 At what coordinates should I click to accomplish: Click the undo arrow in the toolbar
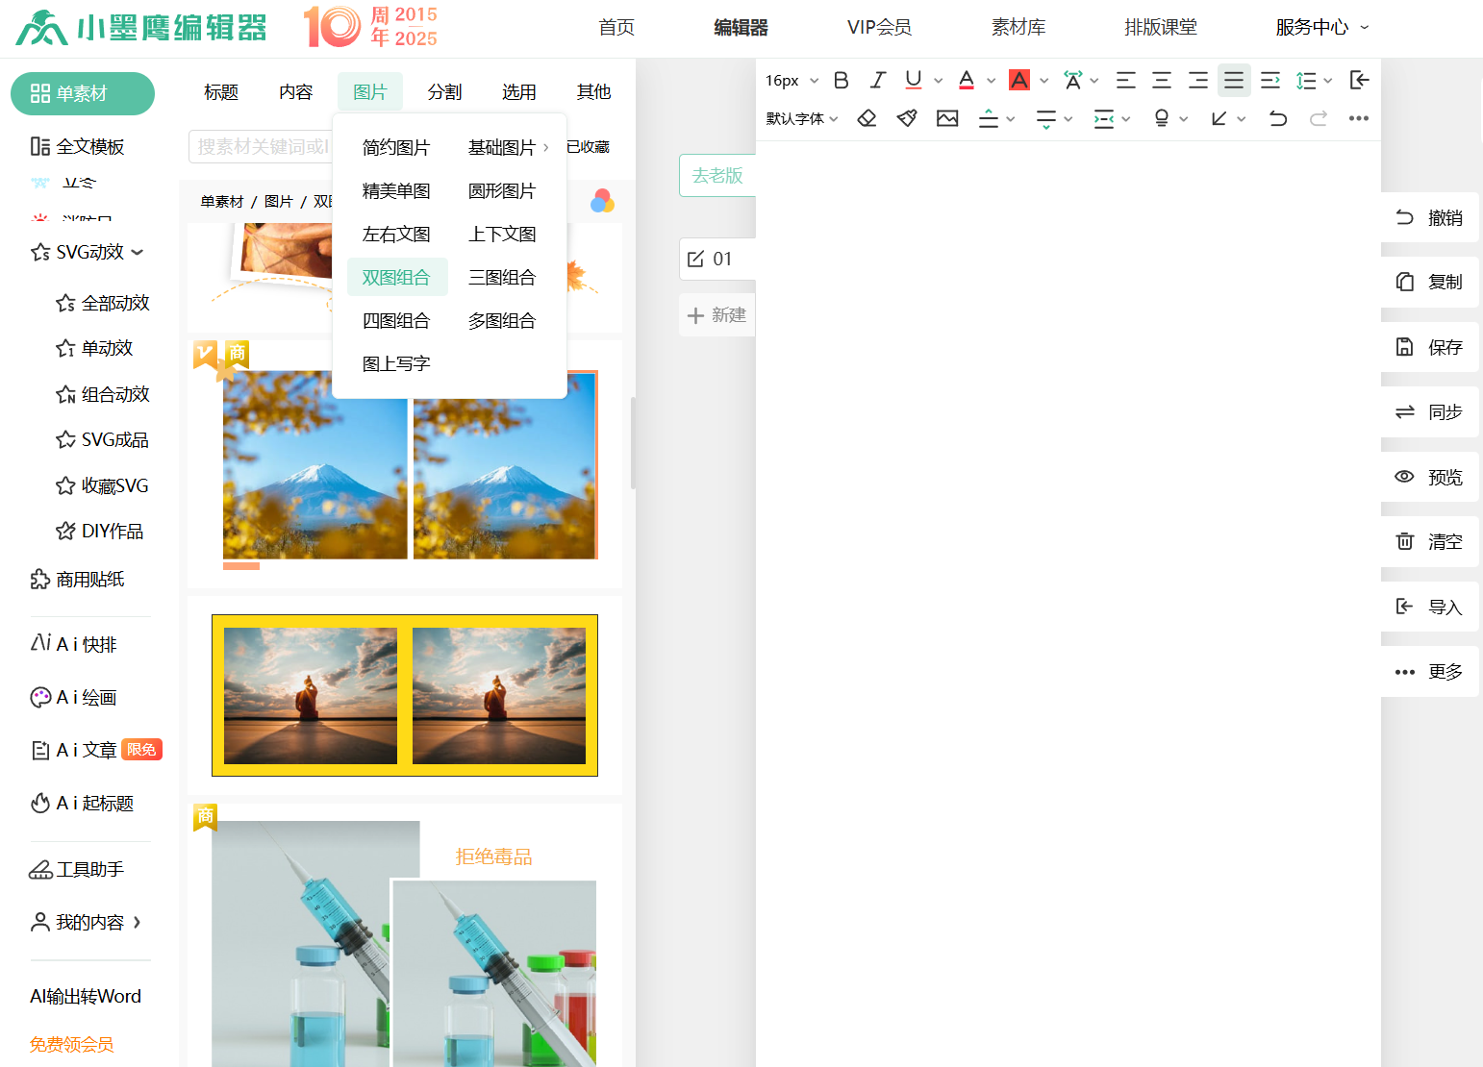[1278, 118]
